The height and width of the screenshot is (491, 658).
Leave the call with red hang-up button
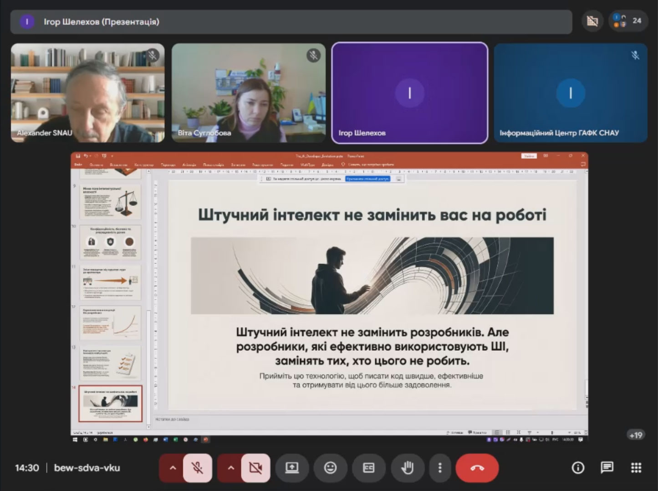[x=477, y=468]
